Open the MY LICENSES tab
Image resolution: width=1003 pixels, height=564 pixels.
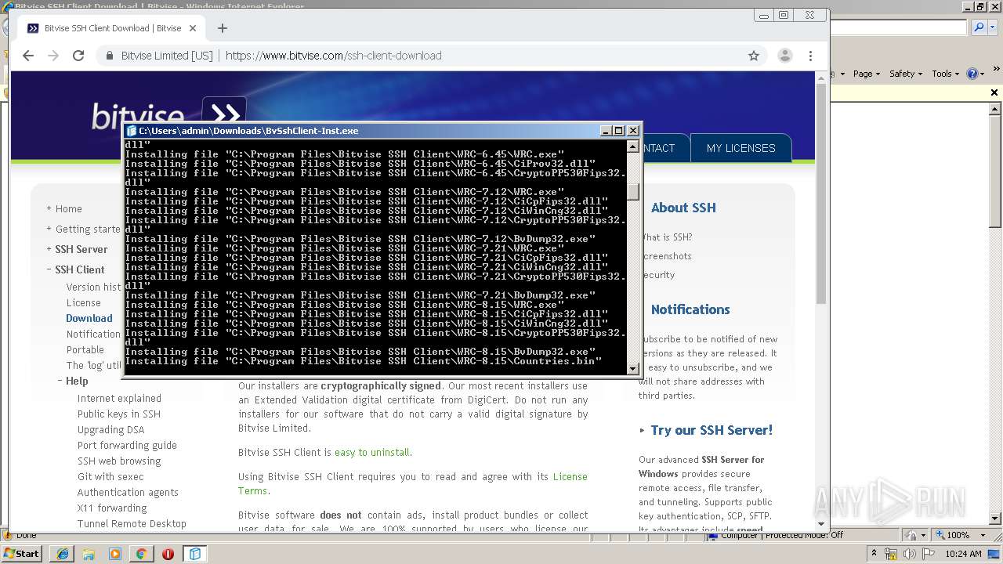click(x=740, y=148)
